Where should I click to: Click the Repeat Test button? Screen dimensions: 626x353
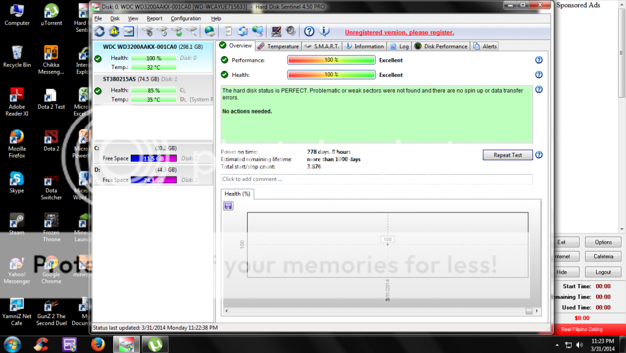[x=507, y=155]
